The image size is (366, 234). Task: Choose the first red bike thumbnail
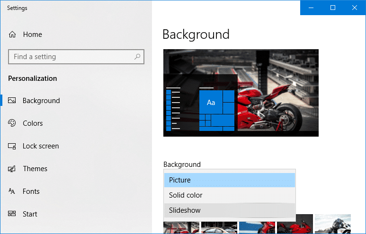tap(181, 228)
